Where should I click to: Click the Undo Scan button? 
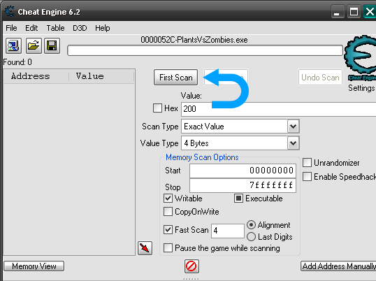click(x=320, y=77)
